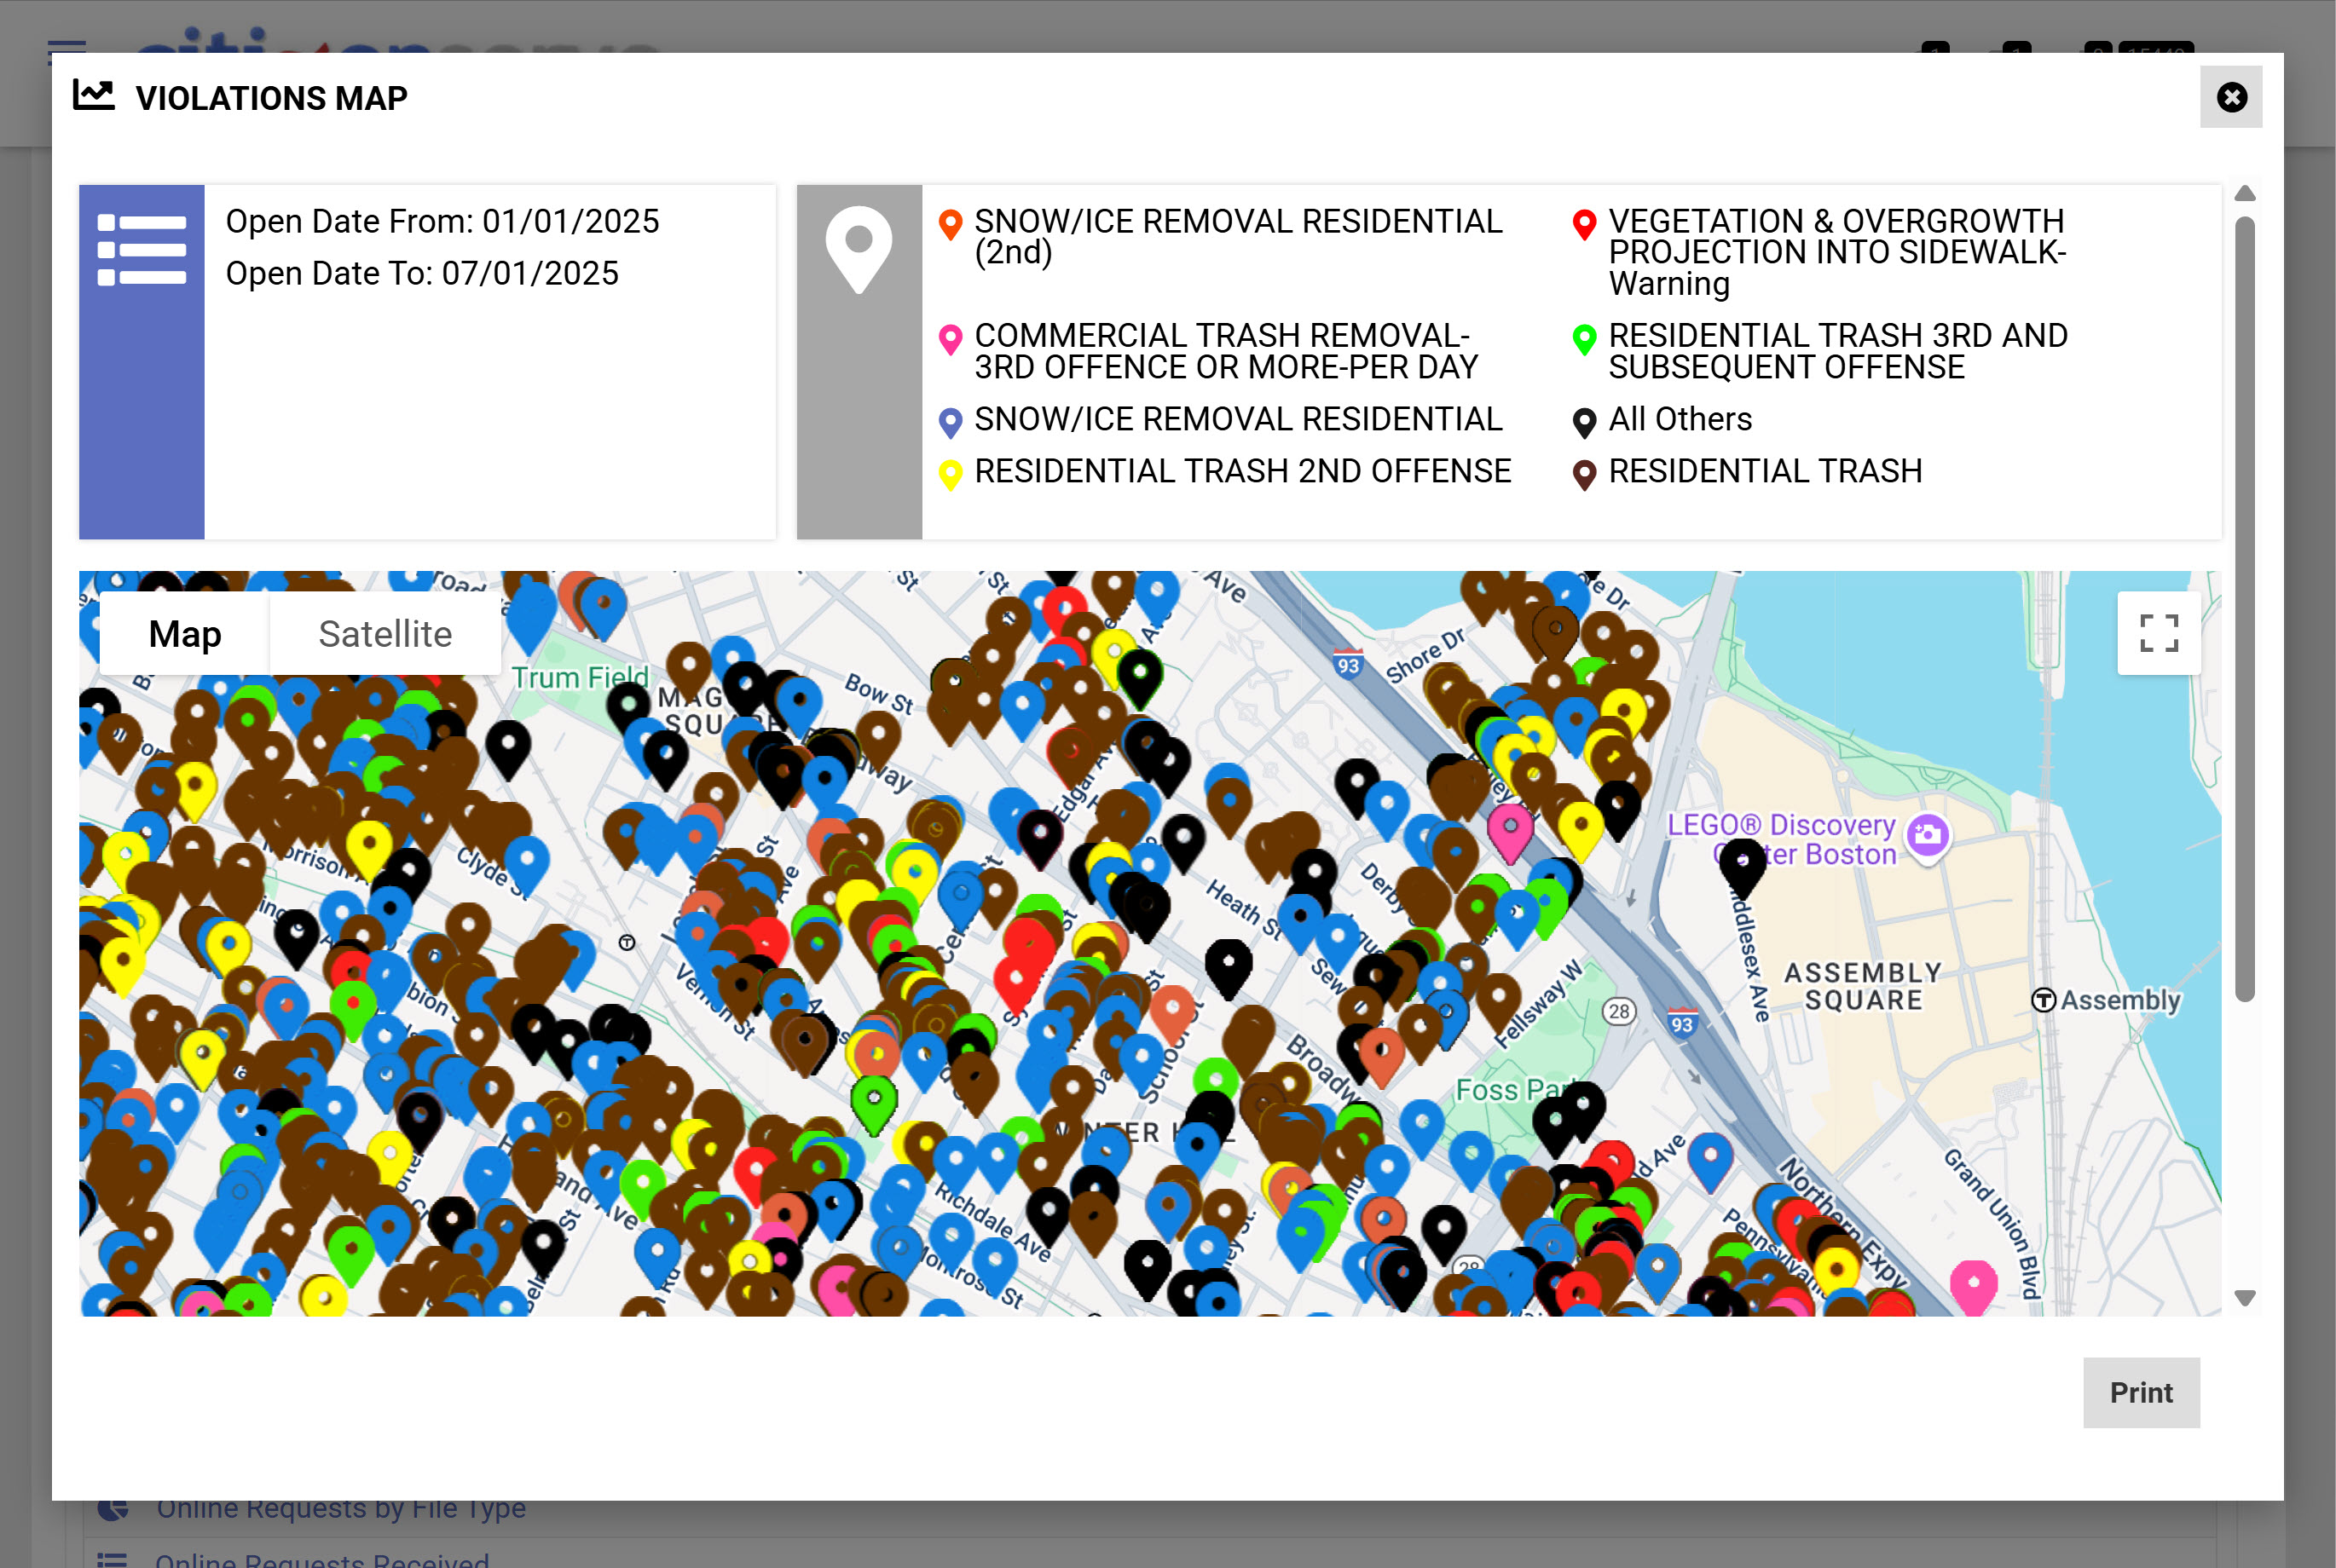Click Open Date To 07/01/2025 text
Image resolution: width=2336 pixels, height=1568 pixels.
click(422, 273)
